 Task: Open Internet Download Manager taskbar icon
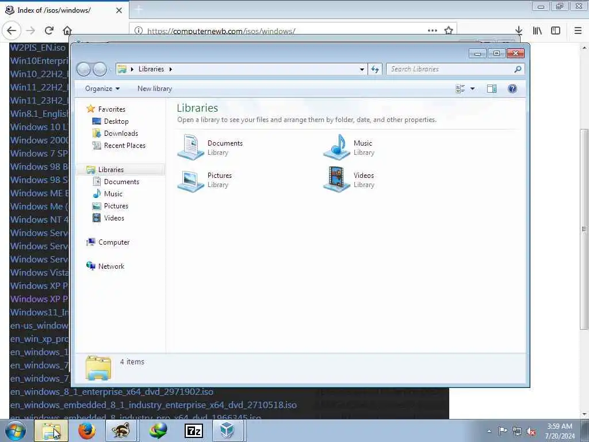[158, 430]
